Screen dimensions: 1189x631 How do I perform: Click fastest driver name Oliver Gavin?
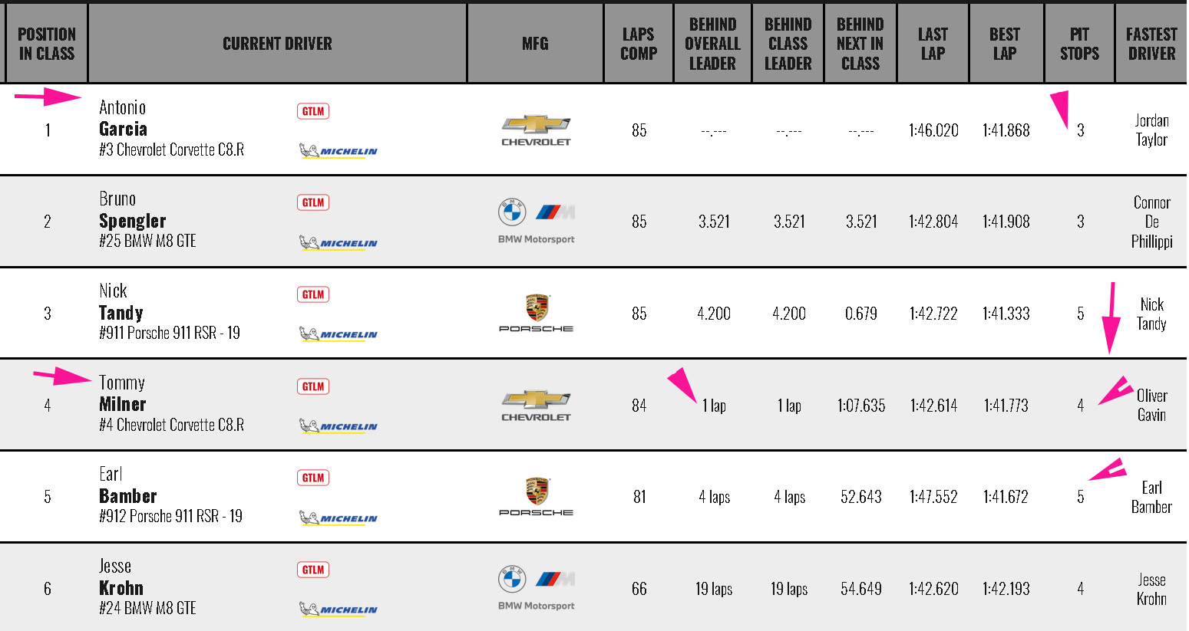(1151, 405)
